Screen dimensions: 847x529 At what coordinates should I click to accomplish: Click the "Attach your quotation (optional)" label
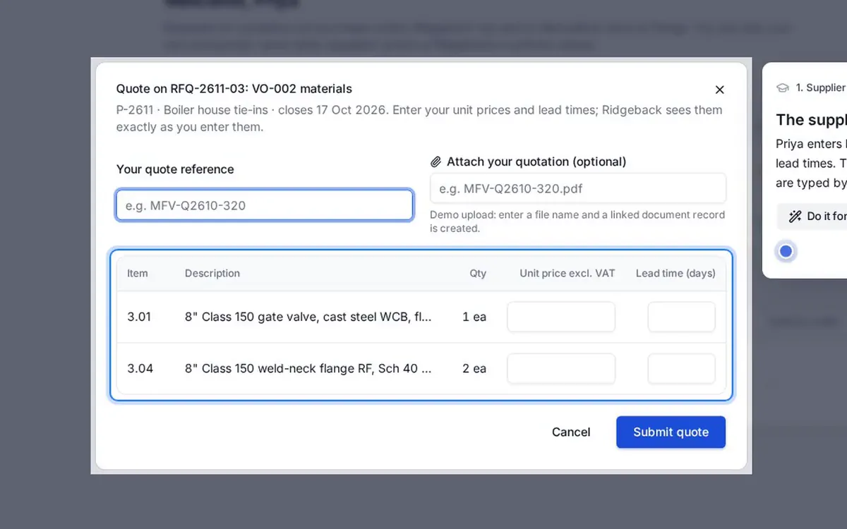coord(536,162)
